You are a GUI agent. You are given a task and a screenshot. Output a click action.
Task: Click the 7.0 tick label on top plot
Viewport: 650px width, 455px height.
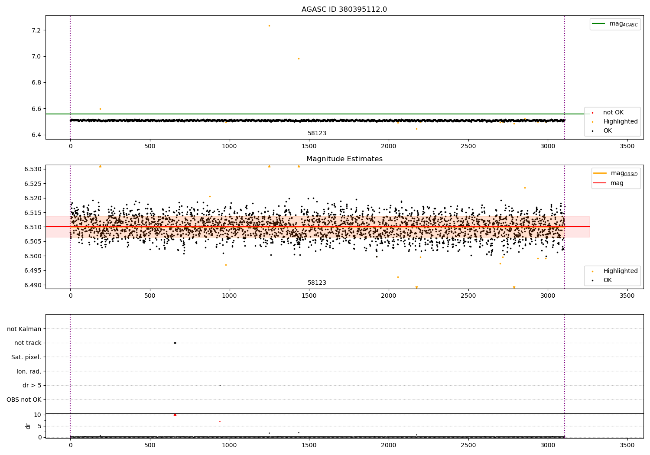[x=36, y=56]
